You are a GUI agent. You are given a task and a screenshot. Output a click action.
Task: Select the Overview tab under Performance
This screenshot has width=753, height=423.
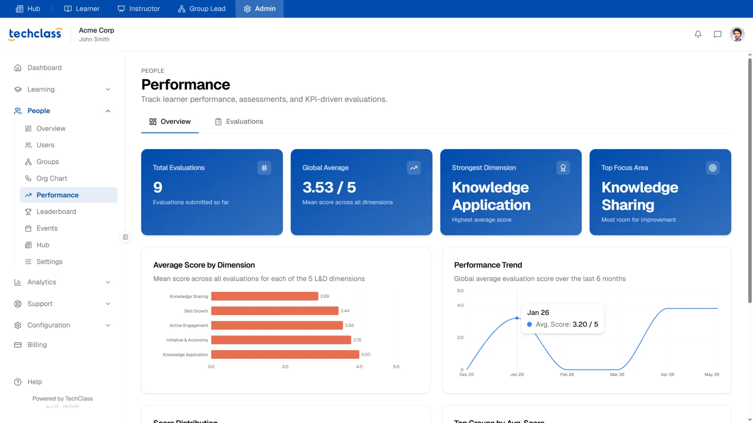click(x=170, y=121)
